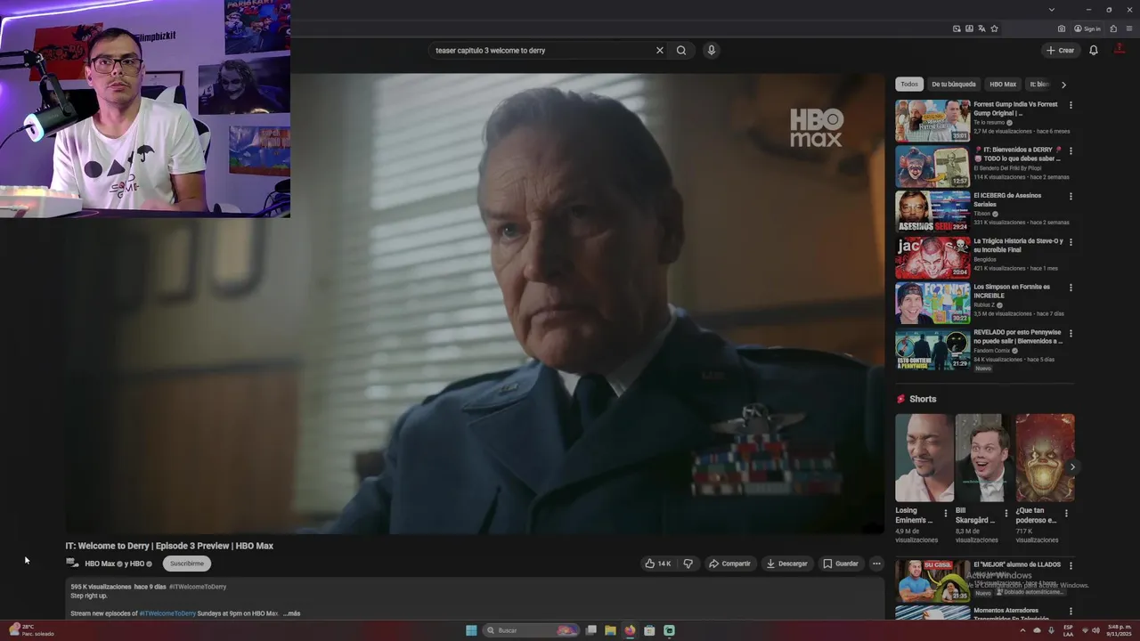The image size is (1140, 641).
Task: Click the Sign in button in Firefox toolbar
Action: pyautogui.click(x=1087, y=28)
